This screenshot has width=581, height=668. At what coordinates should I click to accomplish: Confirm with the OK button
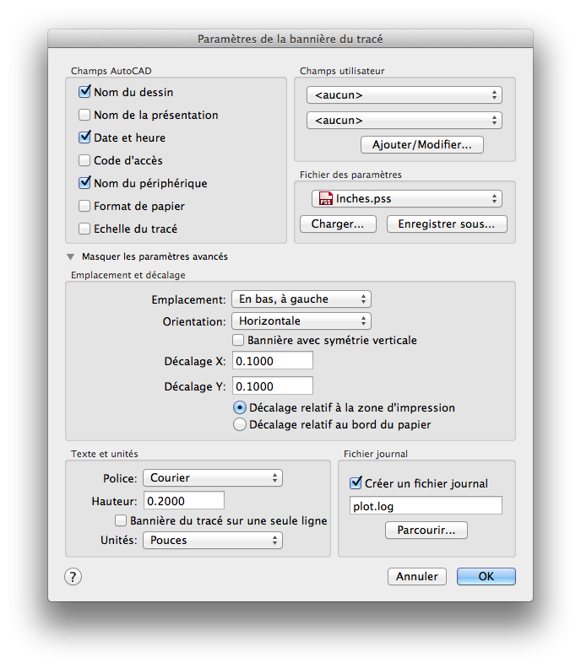[486, 576]
